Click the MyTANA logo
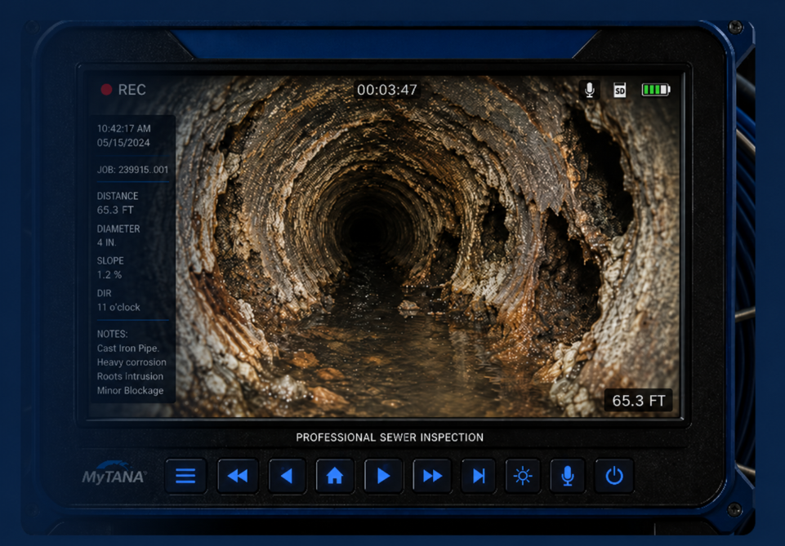The width and height of the screenshot is (785, 546). [114, 473]
